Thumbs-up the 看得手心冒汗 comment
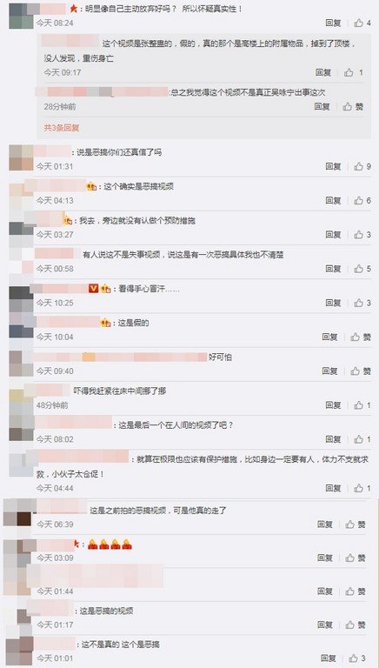The image size is (379, 668). pyautogui.click(x=362, y=303)
